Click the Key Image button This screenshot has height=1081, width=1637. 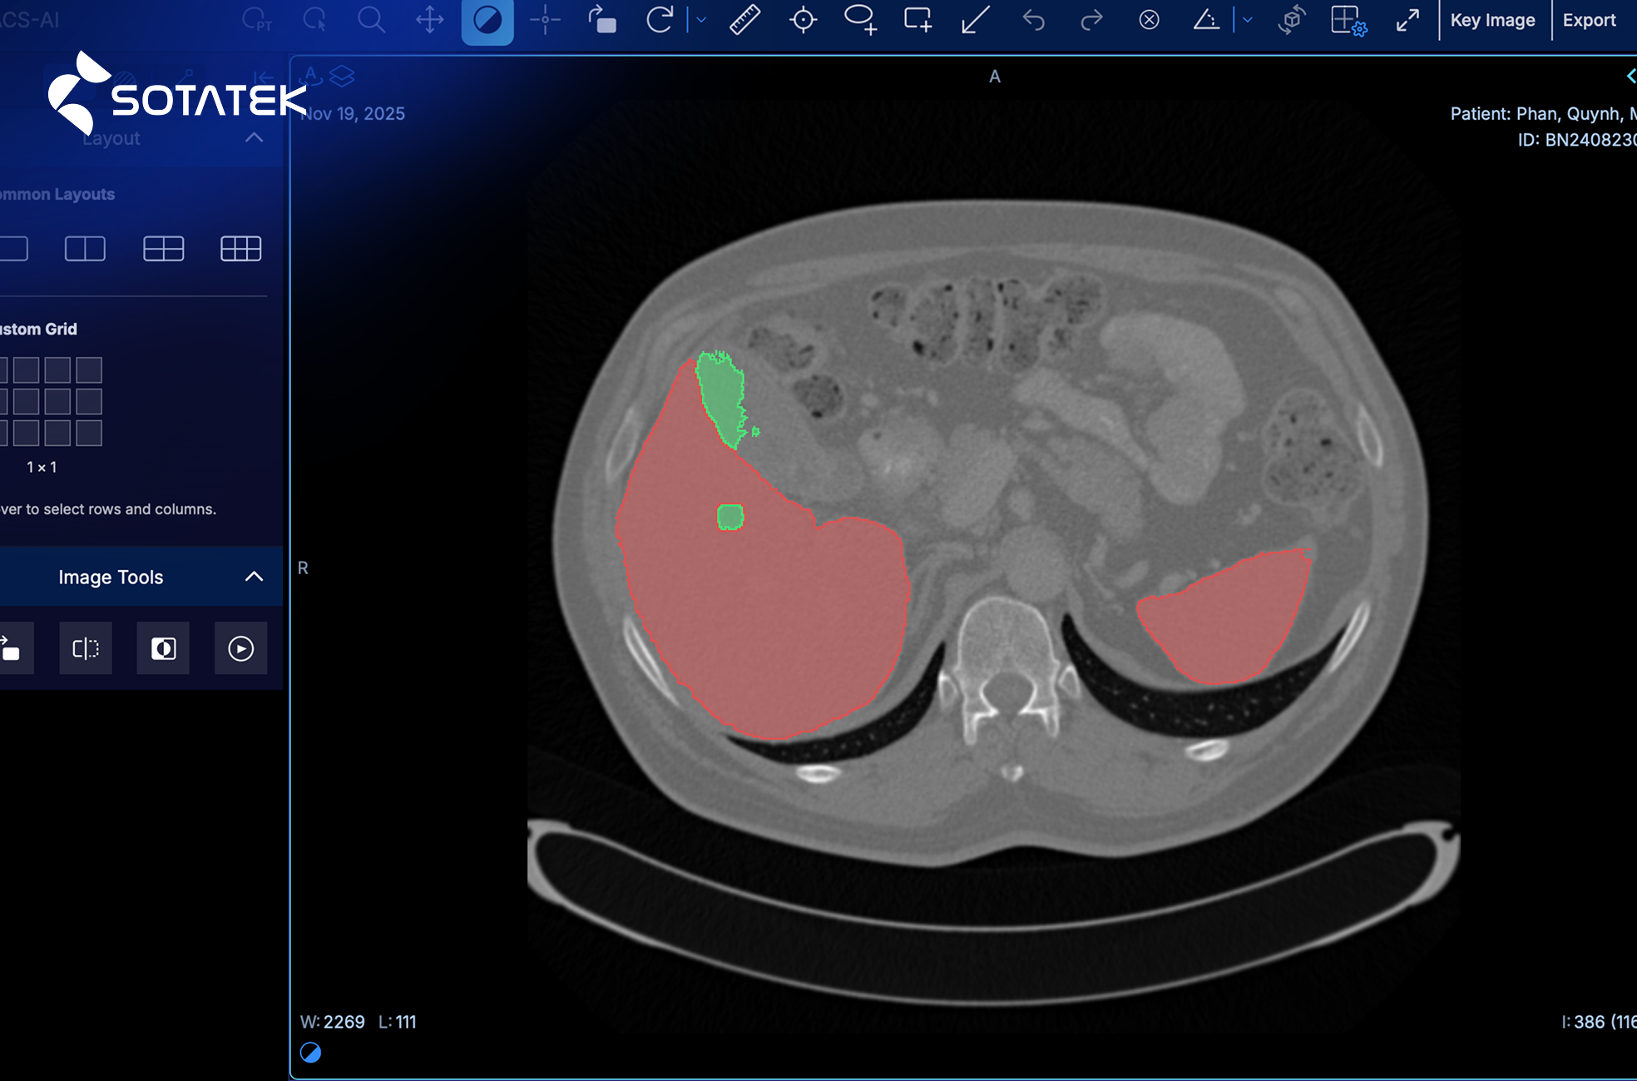(x=1492, y=20)
